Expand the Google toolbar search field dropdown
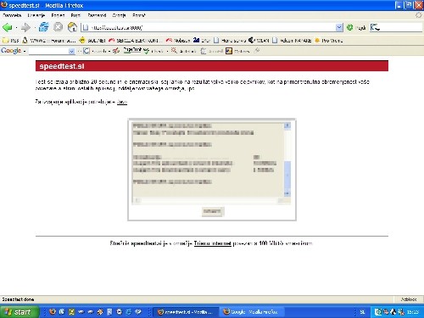Viewport: 424px width, 318px height. pyautogui.click(x=72, y=51)
